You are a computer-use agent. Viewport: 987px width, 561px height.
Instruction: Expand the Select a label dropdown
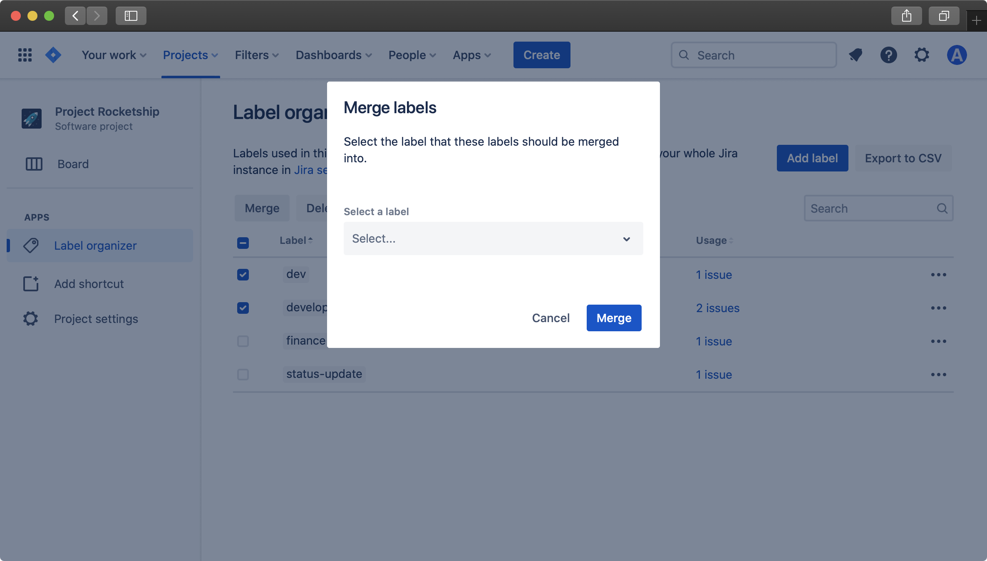coord(493,238)
